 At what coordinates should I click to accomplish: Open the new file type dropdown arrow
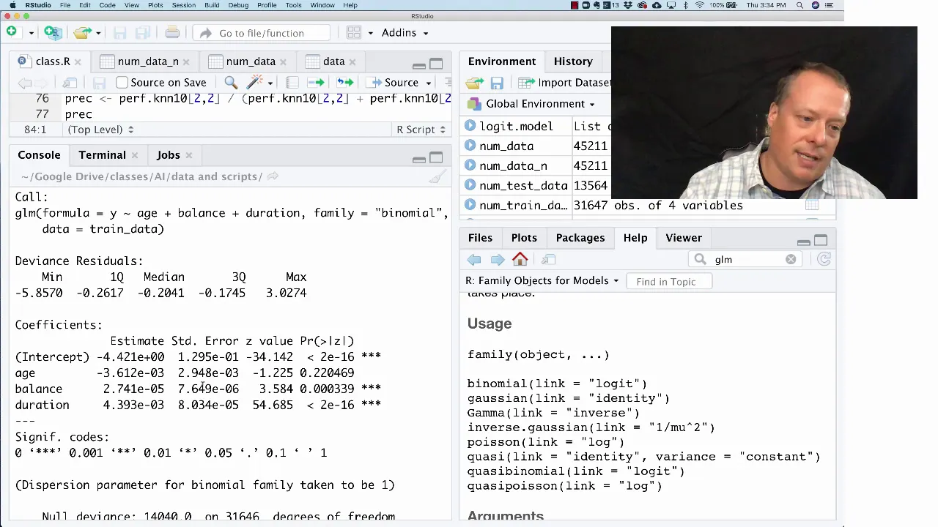[x=31, y=33]
